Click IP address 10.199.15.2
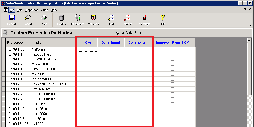 tap(15, 118)
